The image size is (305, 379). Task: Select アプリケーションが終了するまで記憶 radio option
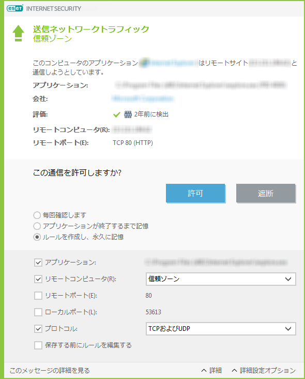coord(37,226)
